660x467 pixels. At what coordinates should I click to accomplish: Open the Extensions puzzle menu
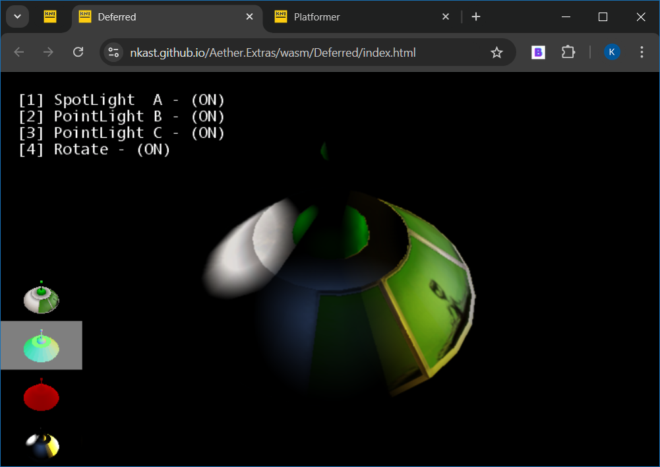[x=568, y=52]
